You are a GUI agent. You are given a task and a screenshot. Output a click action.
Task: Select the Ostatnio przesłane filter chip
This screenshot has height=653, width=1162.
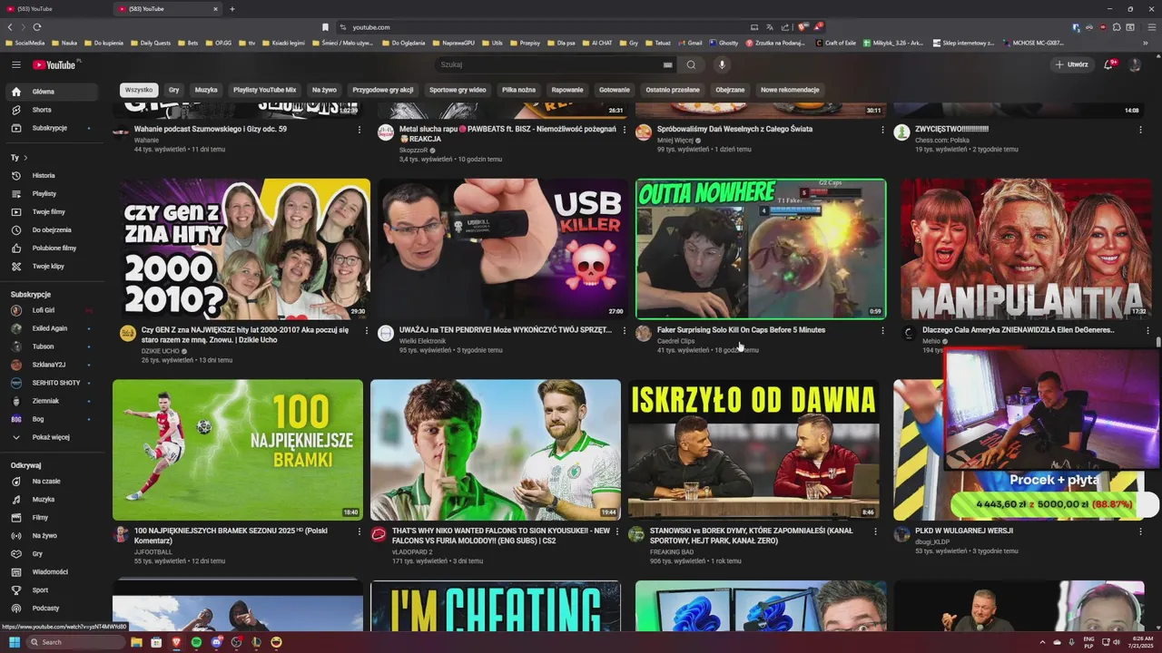point(673,90)
